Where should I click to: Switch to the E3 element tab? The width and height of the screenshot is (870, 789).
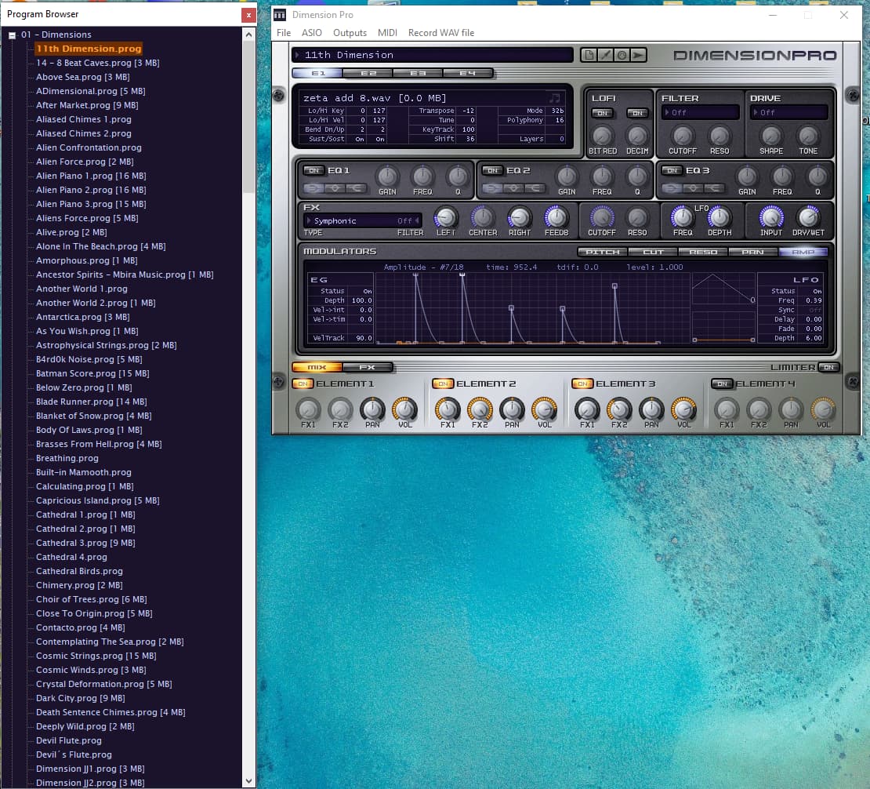tap(419, 73)
